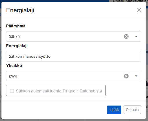This screenshot has width=148, height=121.
Task: Tick the Sähkön automaattiluenta checkbox
Action: coord(12,91)
